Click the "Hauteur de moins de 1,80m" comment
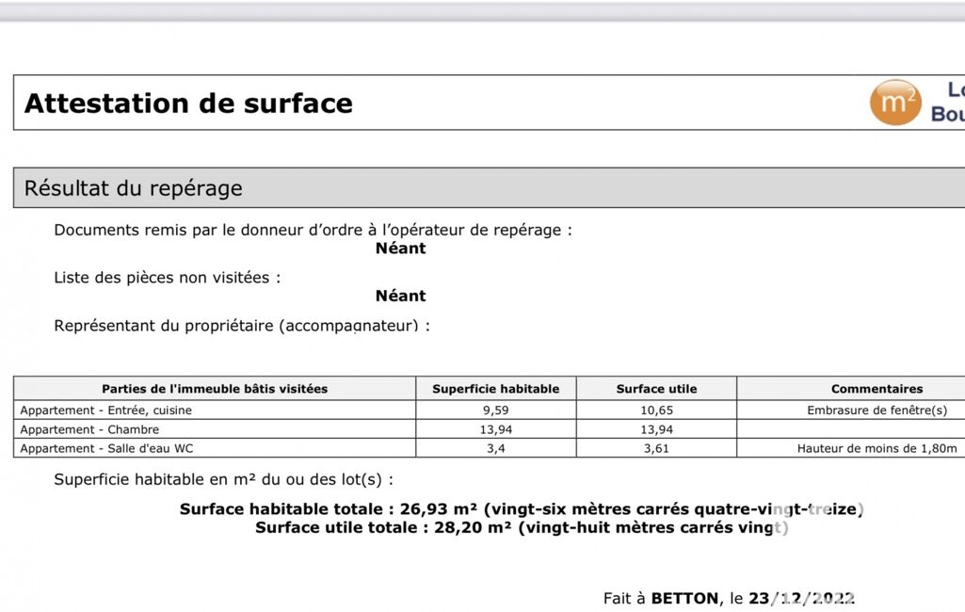The height and width of the screenshot is (612, 965). click(877, 448)
